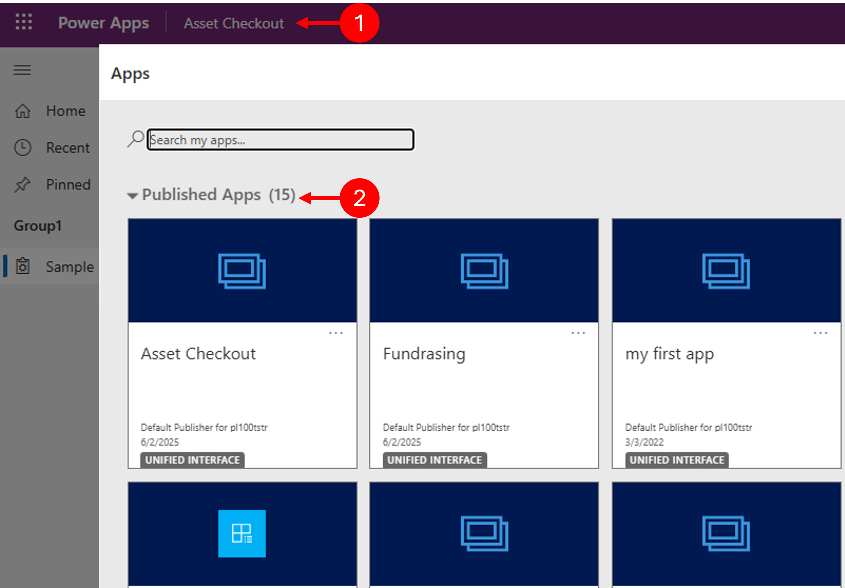
Task: Click the search magnifier icon
Action: [135, 139]
